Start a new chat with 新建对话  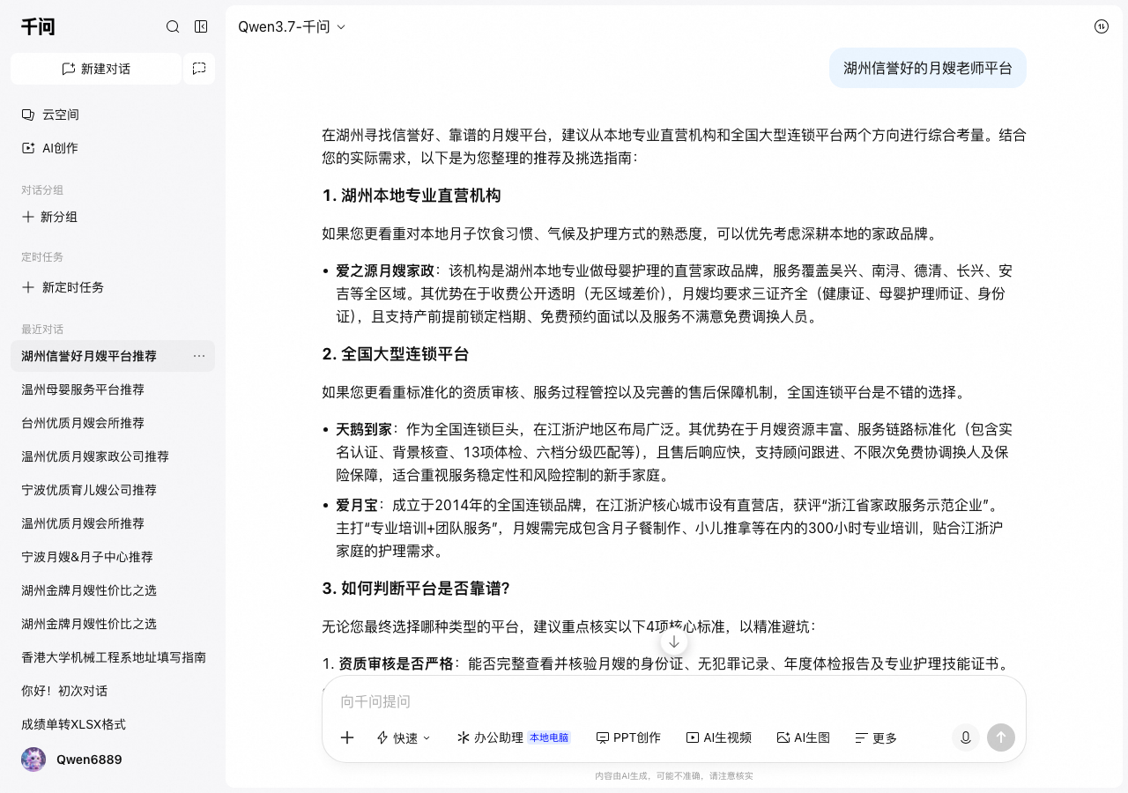point(96,69)
